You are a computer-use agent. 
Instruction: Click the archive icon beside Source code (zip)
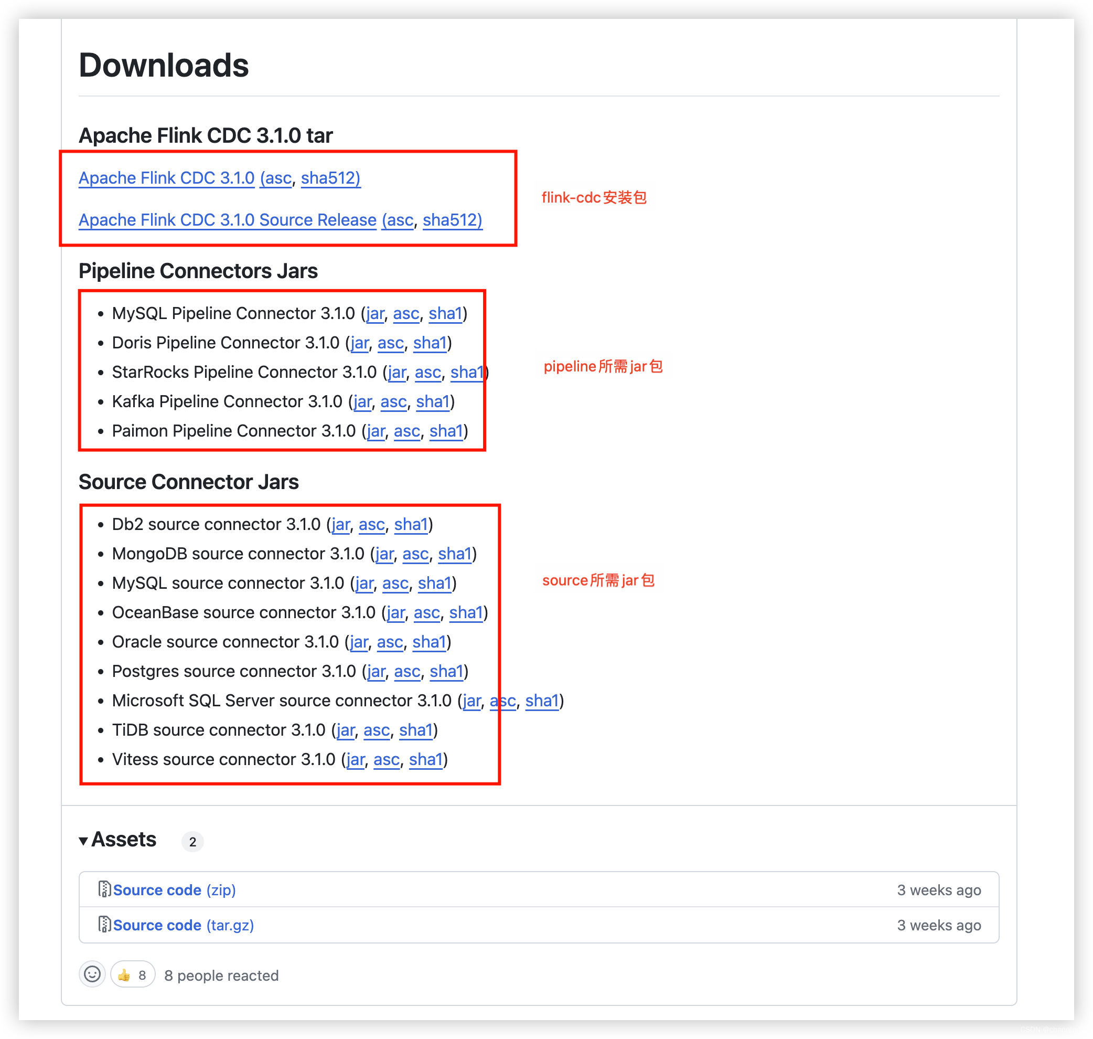click(x=104, y=890)
